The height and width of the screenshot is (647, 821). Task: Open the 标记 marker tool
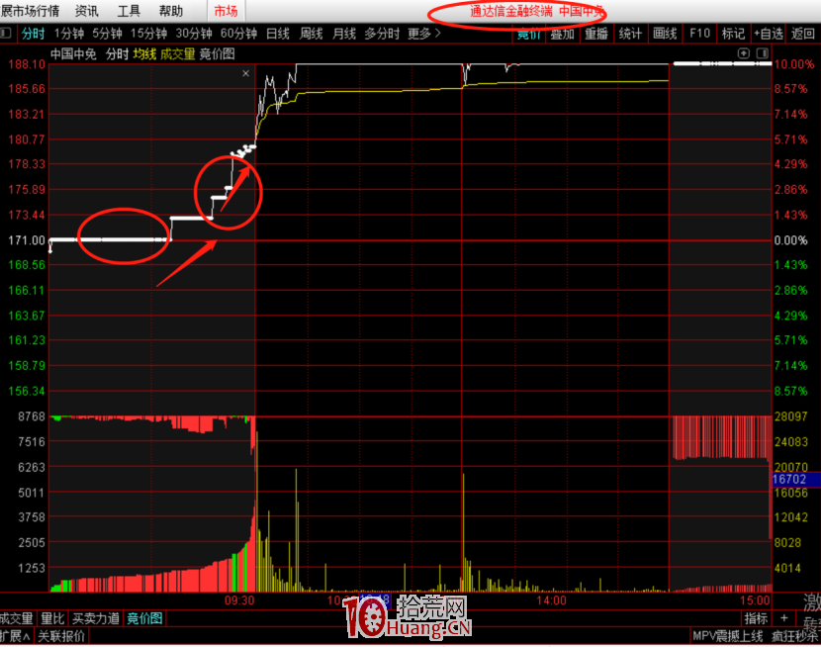pyautogui.click(x=733, y=34)
